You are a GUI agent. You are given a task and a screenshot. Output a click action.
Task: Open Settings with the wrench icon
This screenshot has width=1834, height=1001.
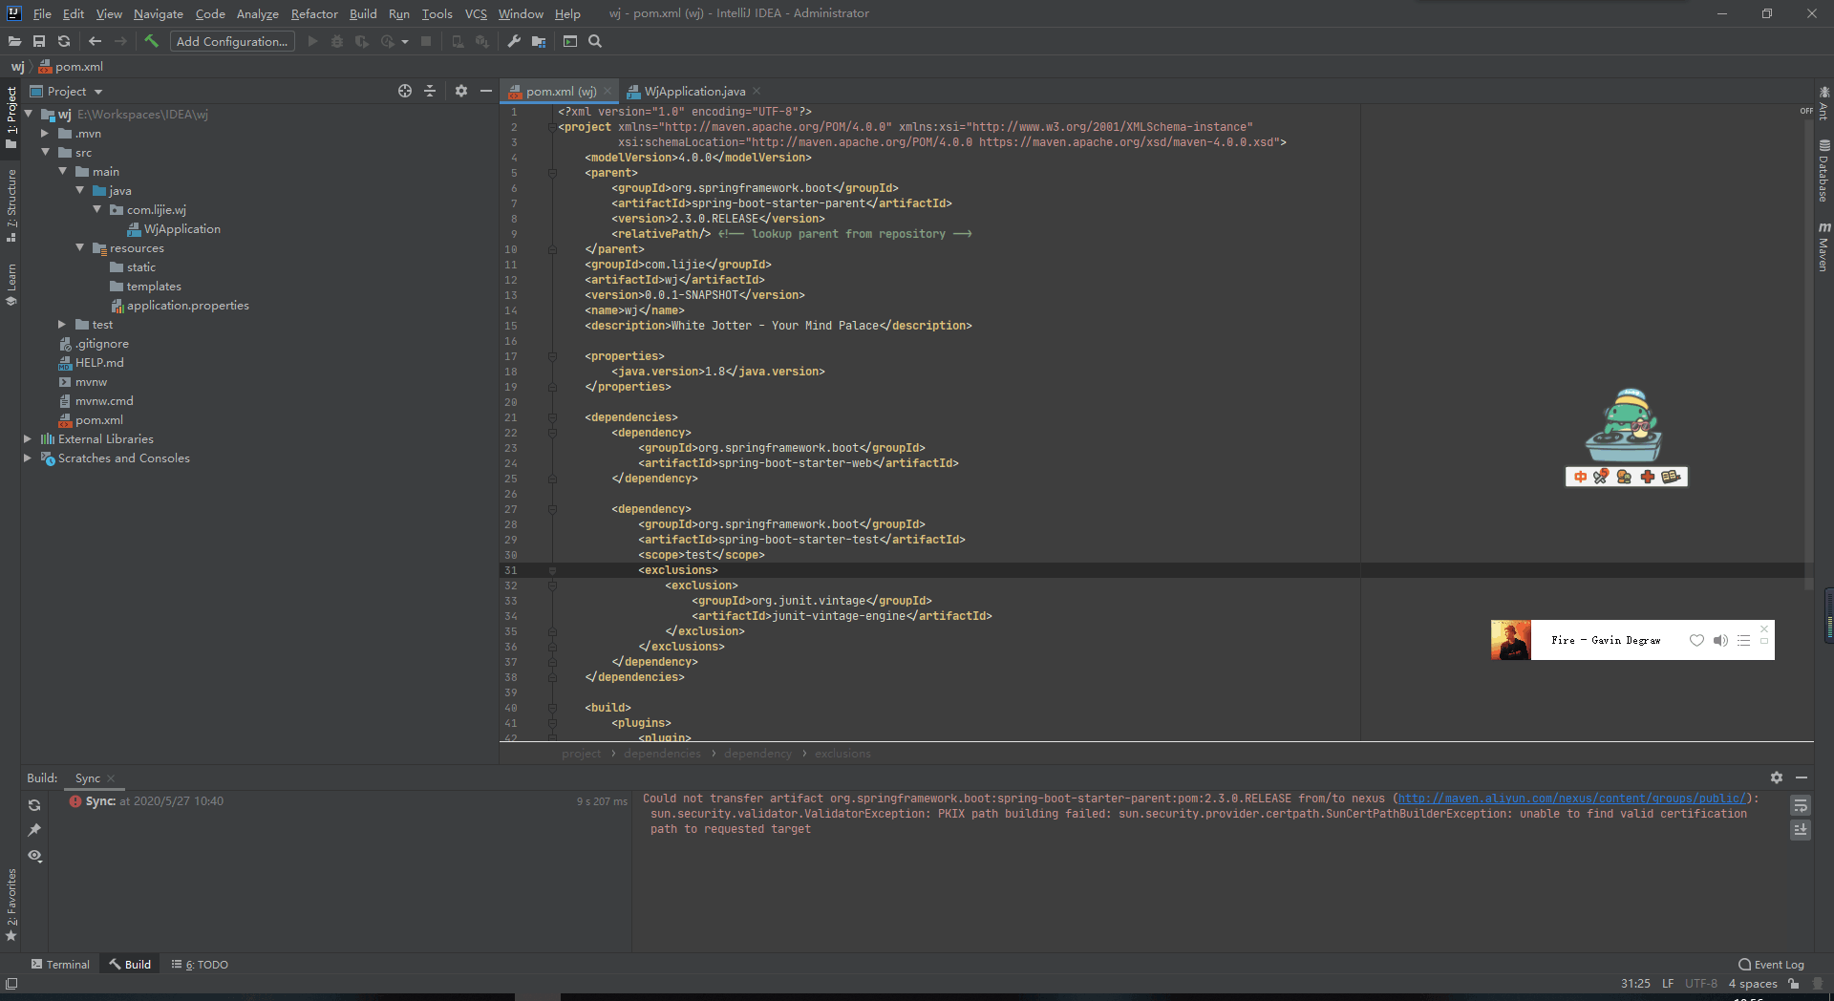tap(514, 41)
